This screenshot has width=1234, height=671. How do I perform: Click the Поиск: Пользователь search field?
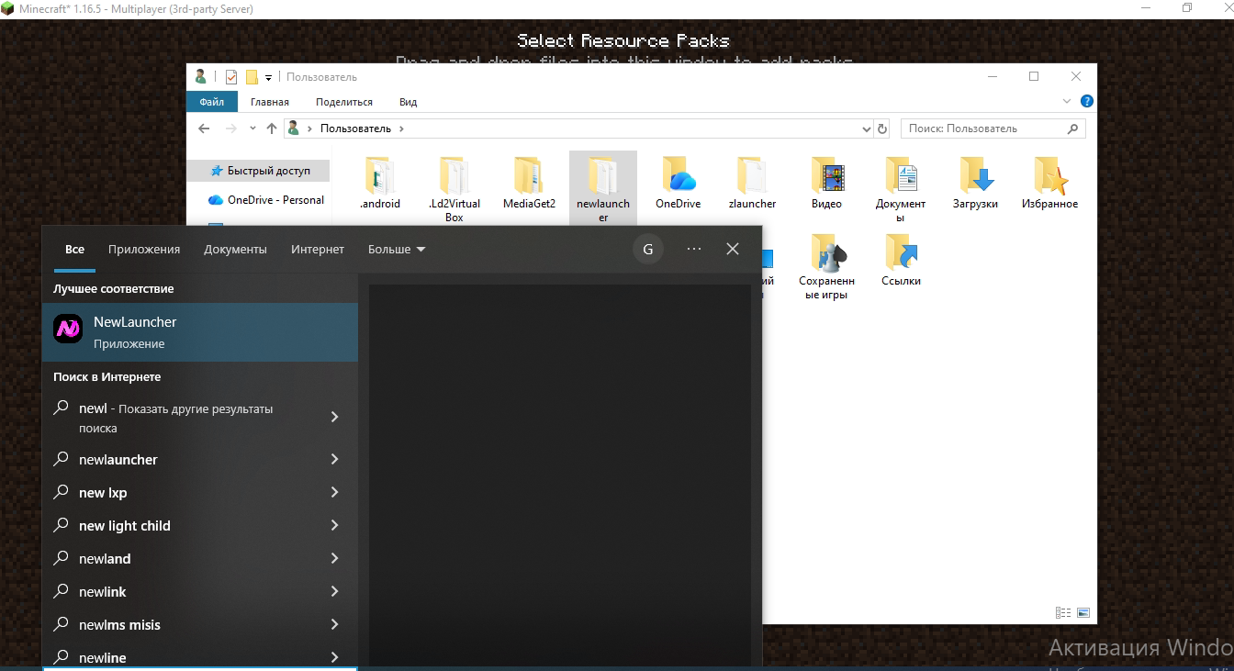pos(982,129)
